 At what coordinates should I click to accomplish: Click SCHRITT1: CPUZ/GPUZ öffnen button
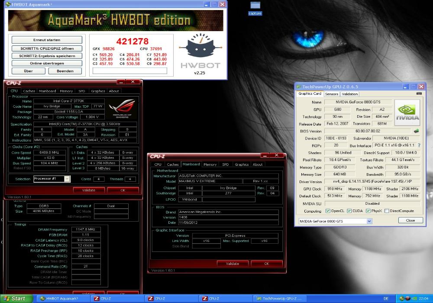pos(47,48)
